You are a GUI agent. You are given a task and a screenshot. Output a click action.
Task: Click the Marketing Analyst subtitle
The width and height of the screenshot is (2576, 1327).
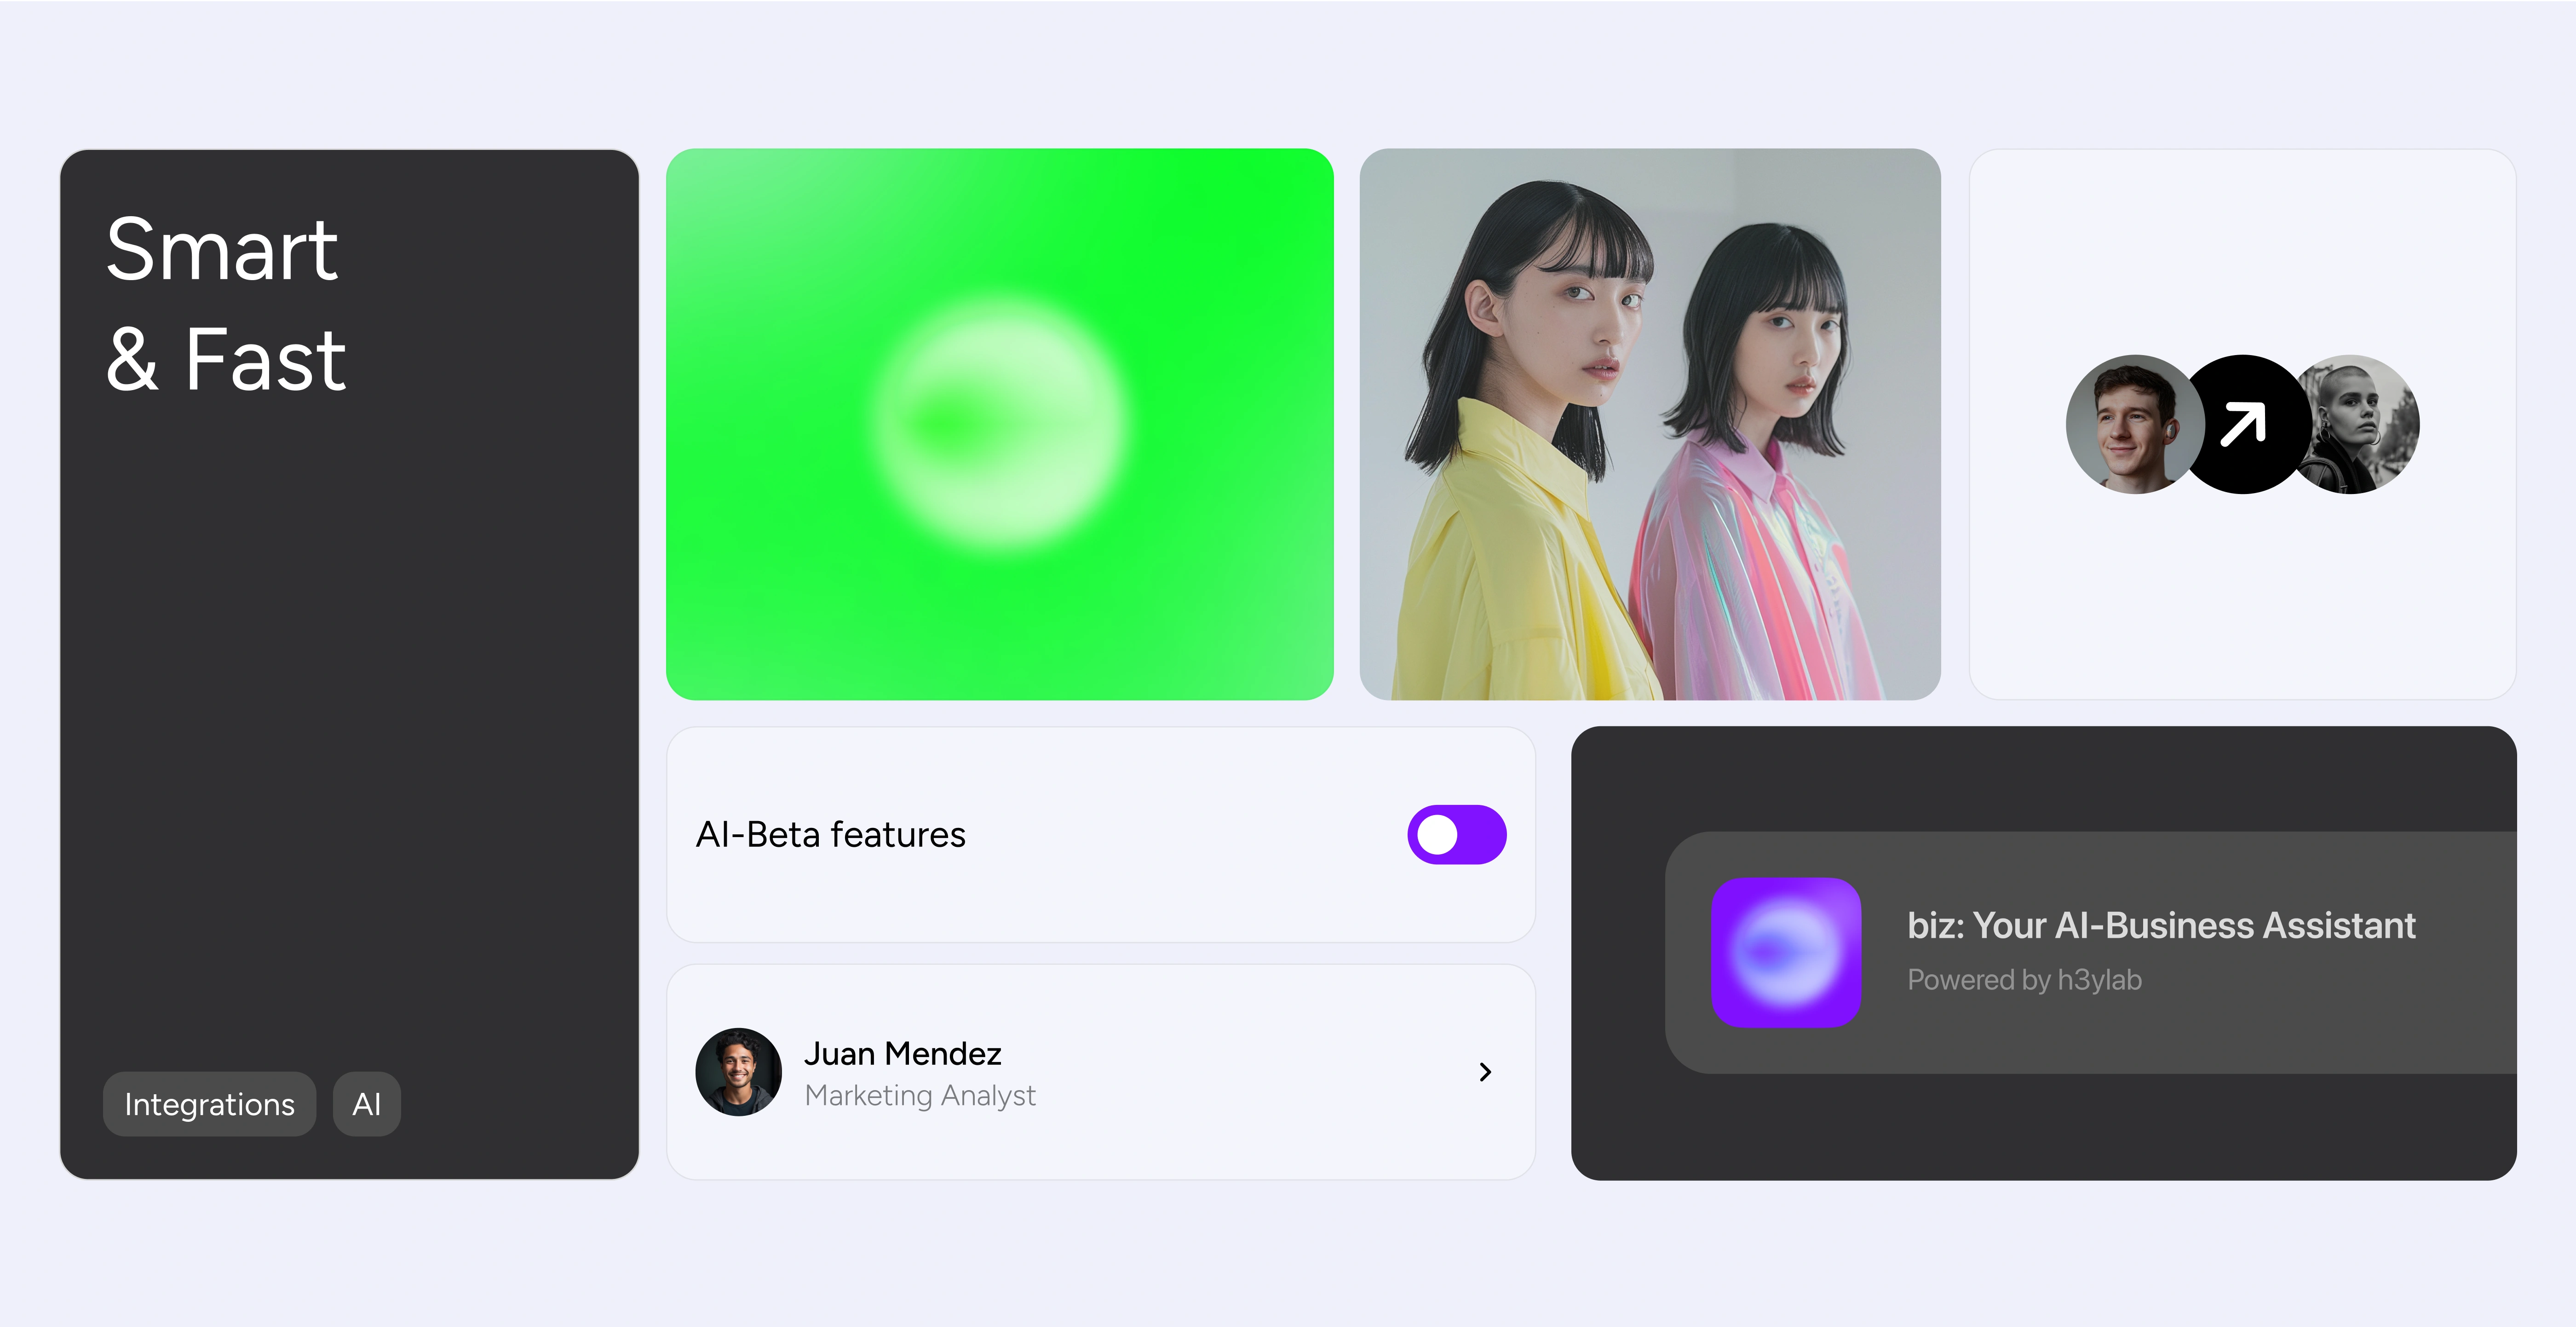pos(919,1096)
